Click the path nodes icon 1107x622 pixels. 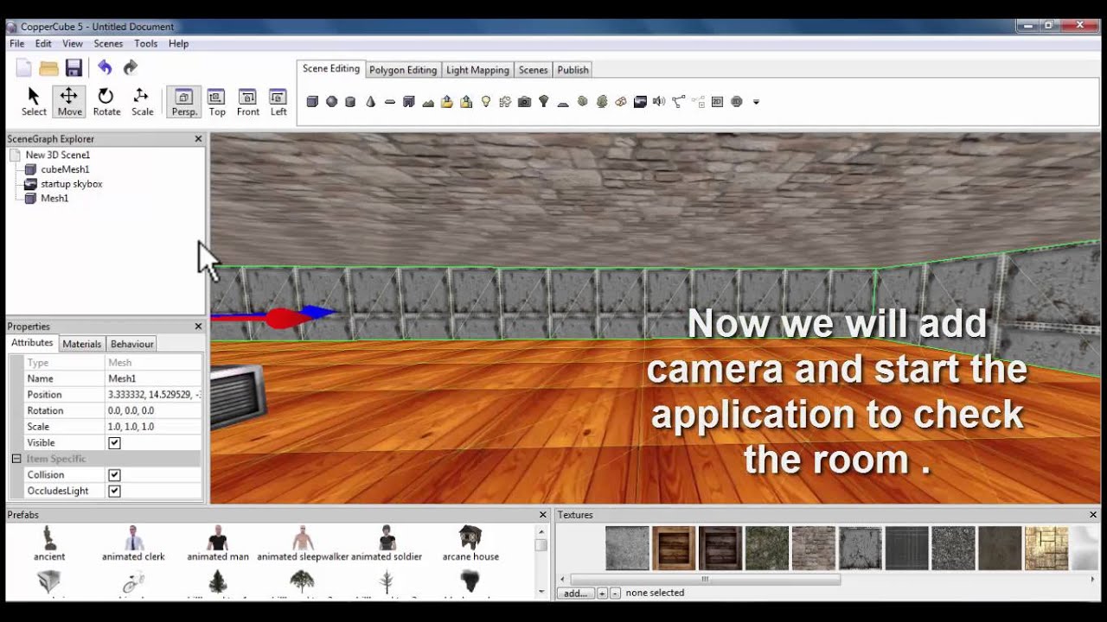coord(679,102)
